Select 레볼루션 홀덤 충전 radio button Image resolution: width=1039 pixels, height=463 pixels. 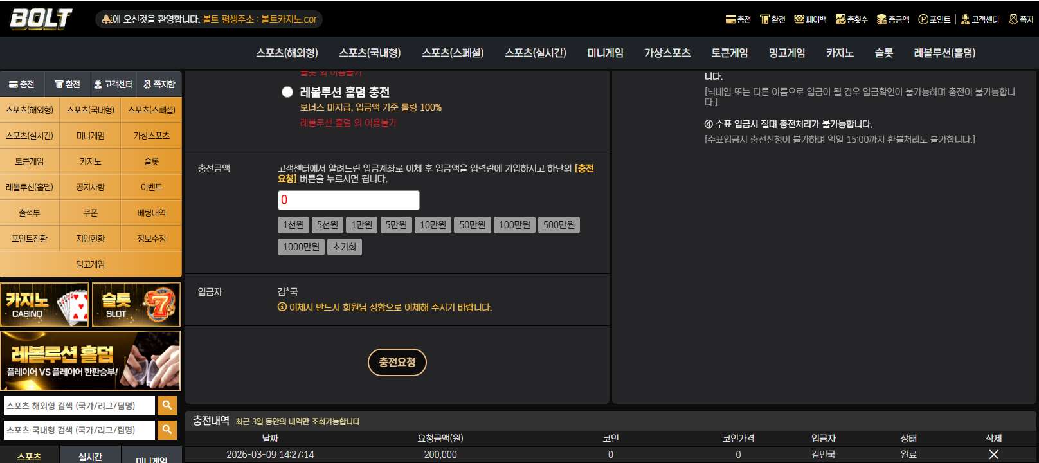pos(287,92)
